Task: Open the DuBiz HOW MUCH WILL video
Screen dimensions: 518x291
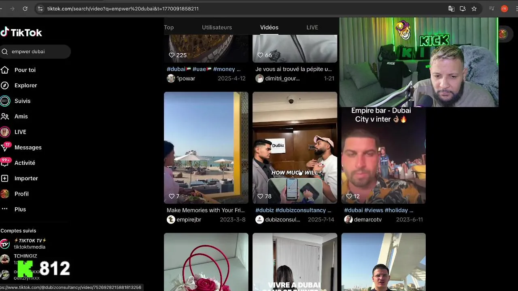Action: click(295, 148)
